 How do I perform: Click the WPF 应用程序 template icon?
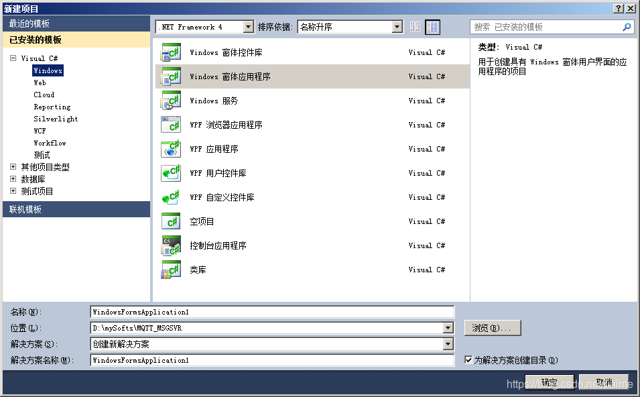[x=172, y=149]
